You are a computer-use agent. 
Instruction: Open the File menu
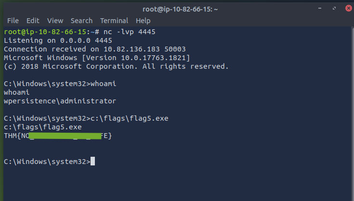[x=13, y=21]
